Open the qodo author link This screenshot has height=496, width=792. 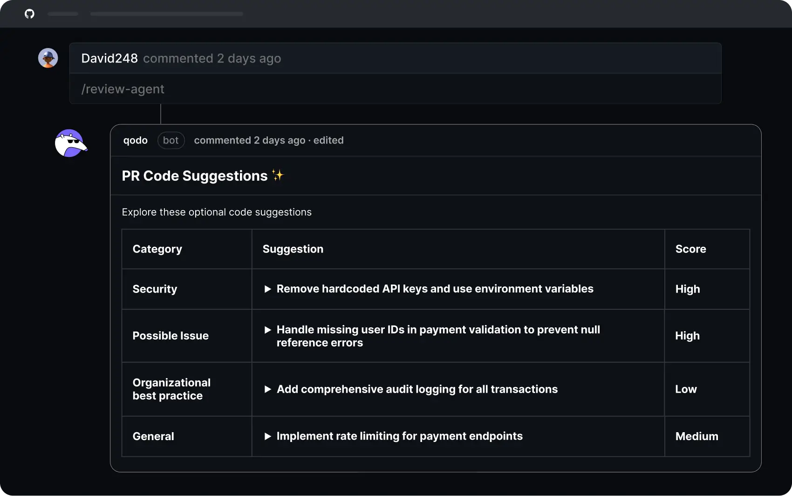pos(135,141)
